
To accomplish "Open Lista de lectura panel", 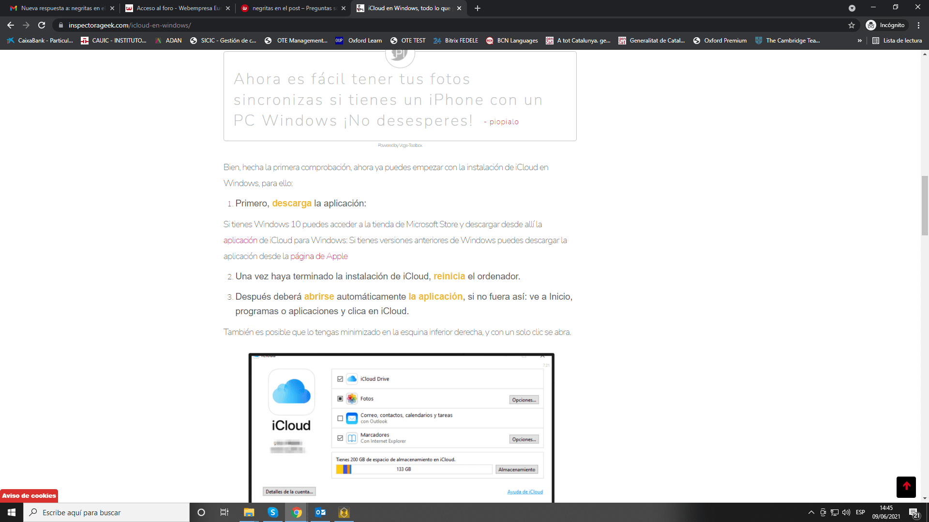I will point(897,41).
